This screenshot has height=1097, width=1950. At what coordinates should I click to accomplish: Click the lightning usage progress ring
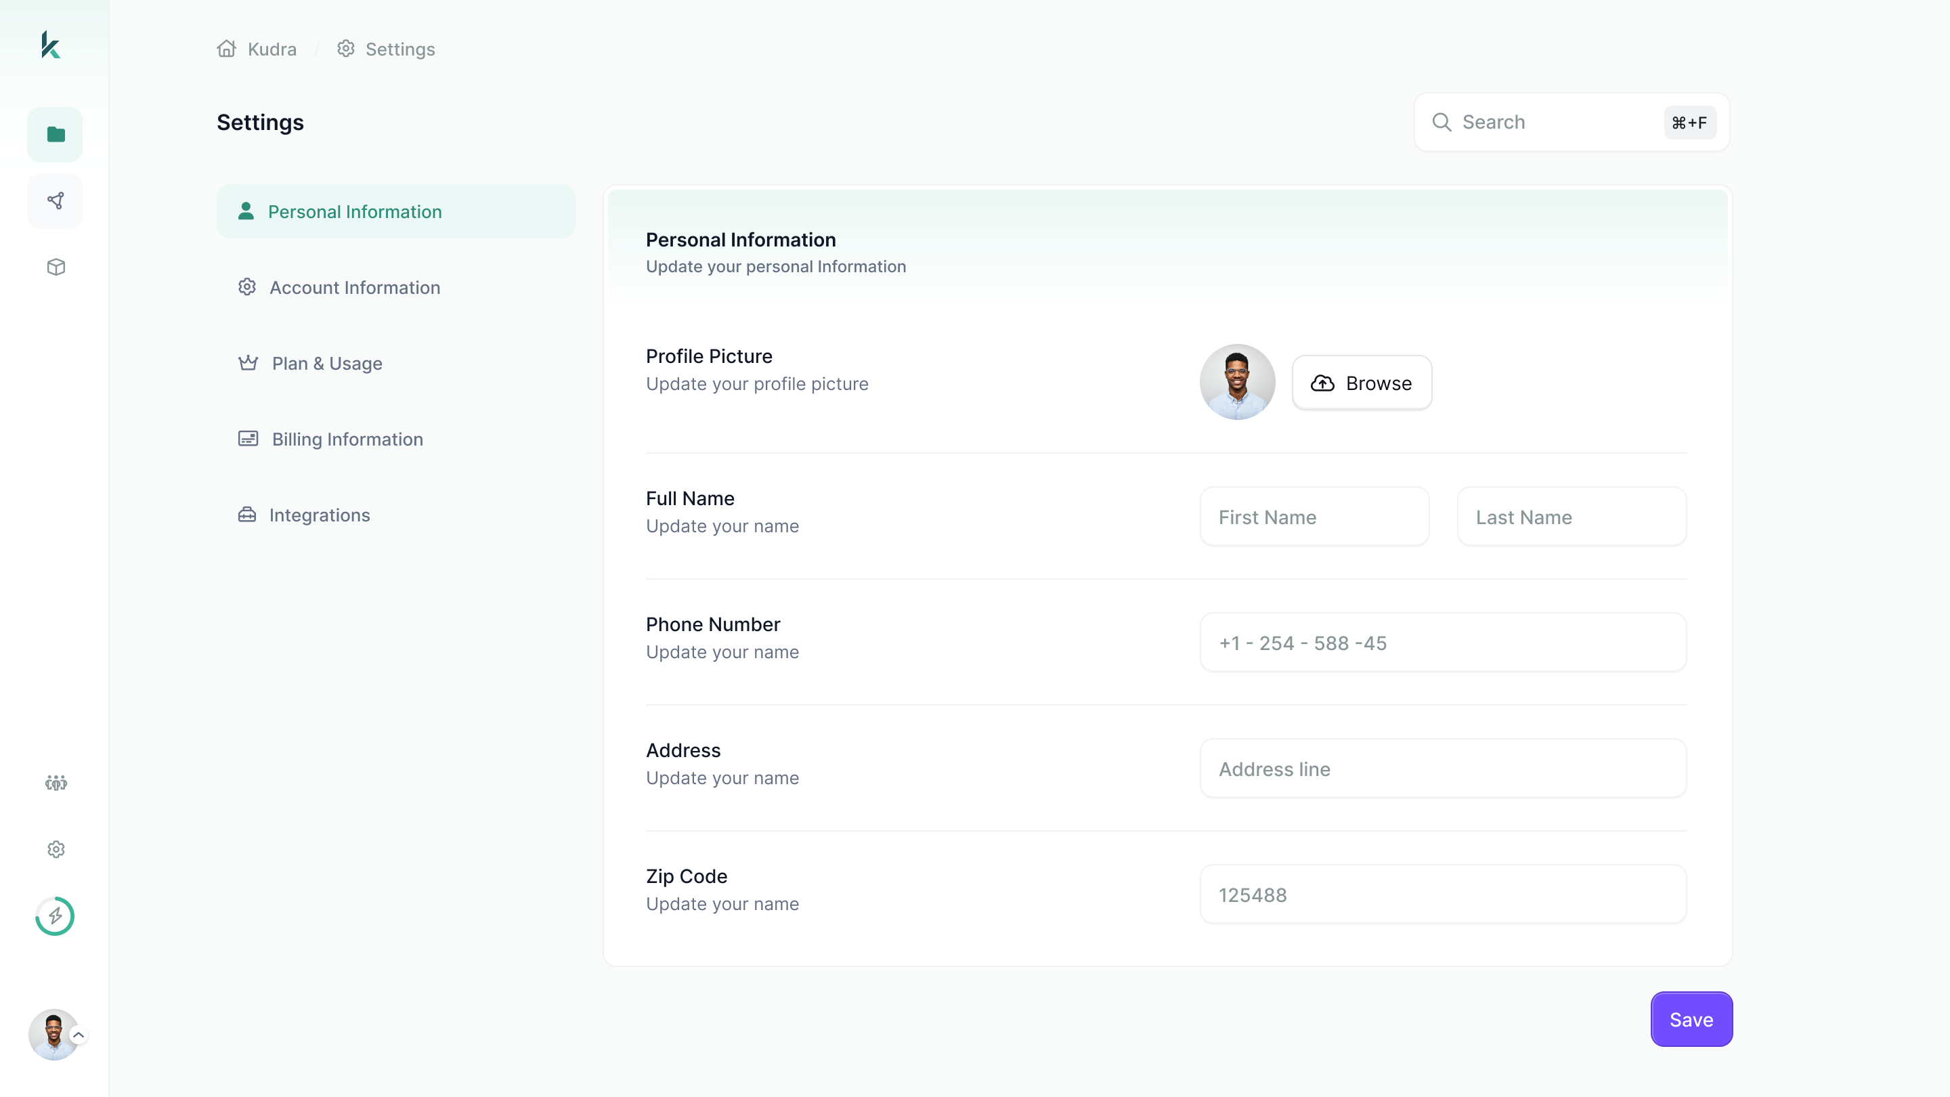(x=56, y=916)
